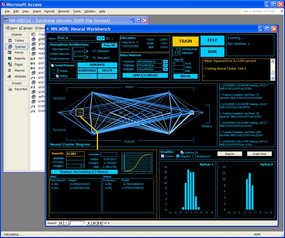Click the RUN button
285x238 pixels.
[212, 52]
